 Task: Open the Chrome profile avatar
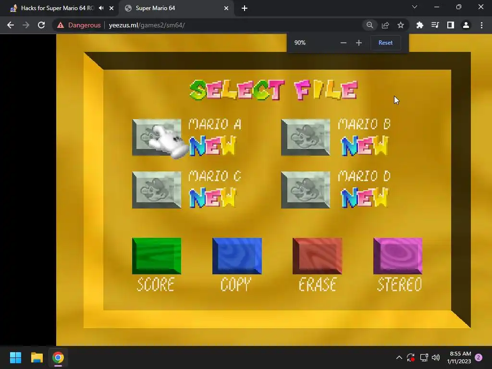click(466, 25)
